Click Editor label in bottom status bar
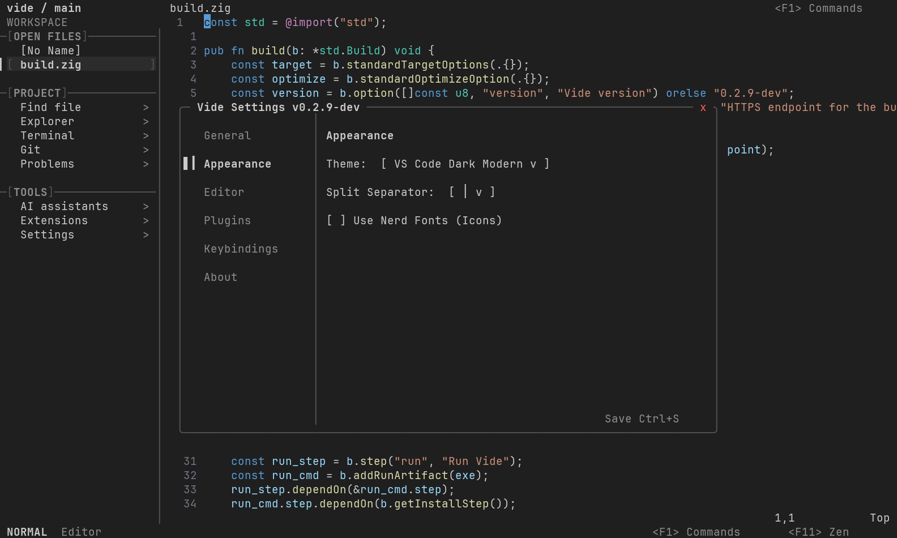 [x=81, y=532]
